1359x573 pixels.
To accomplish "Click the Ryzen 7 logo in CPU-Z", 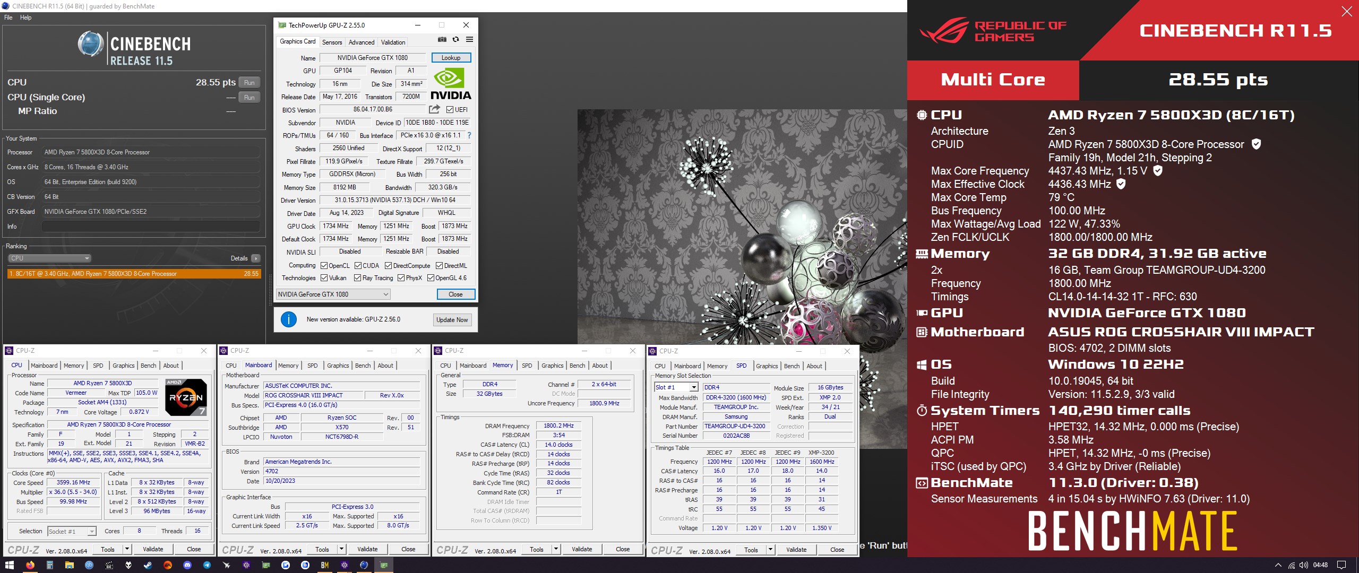I will coord(186,397).
